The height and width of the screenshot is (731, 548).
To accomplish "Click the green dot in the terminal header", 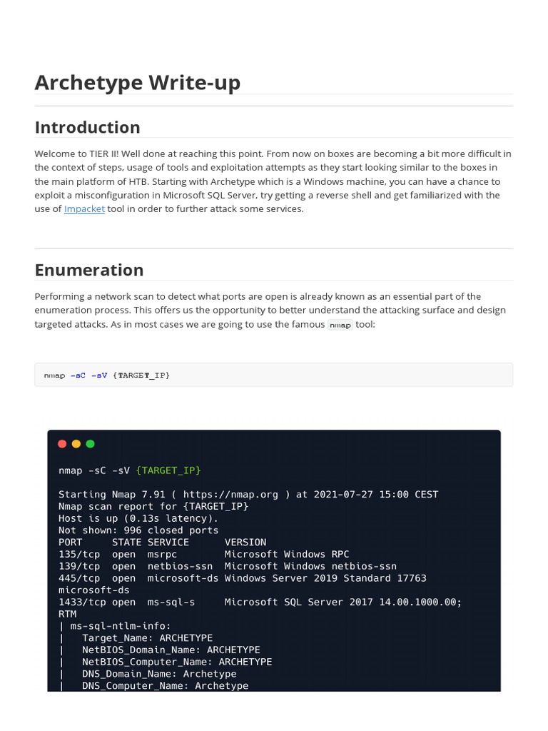I will click(90, 444).
